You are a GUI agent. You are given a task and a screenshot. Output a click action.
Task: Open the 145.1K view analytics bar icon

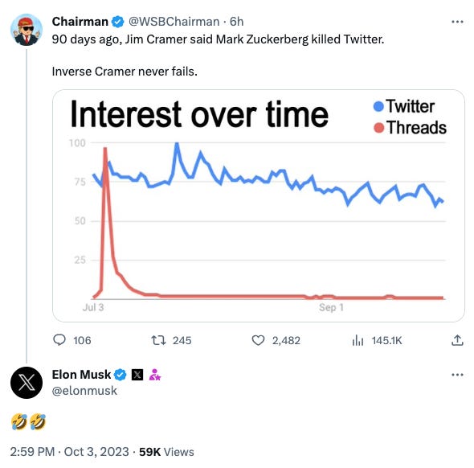point(358,340)
